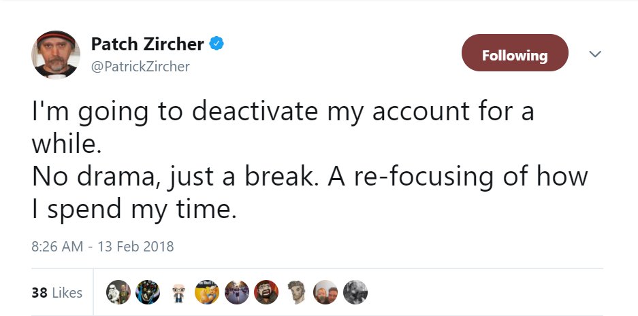Open the @PatrickZircher handle link

[x=140, y=67]
